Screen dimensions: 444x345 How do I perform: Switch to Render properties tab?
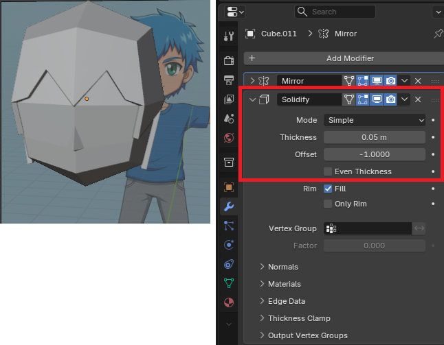click(x=229, y=60)
